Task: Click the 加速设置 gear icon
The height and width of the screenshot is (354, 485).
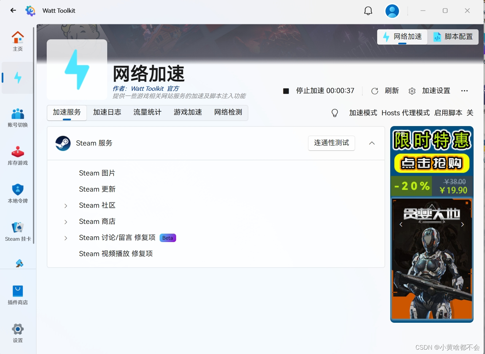Action: point(412,91)
